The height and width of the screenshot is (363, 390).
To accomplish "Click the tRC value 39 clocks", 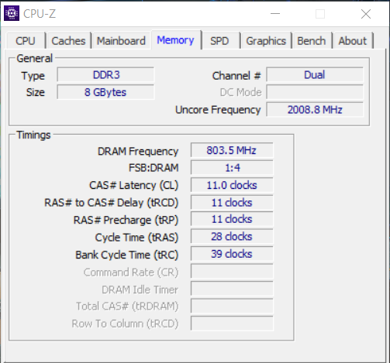I will click(x=232, y=254).
